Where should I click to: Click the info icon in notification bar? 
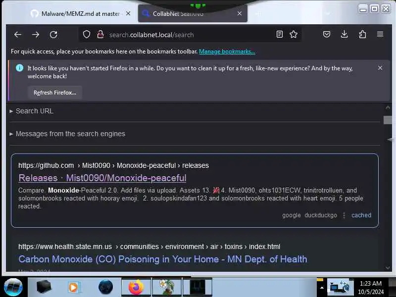click(x=19, y=68)
